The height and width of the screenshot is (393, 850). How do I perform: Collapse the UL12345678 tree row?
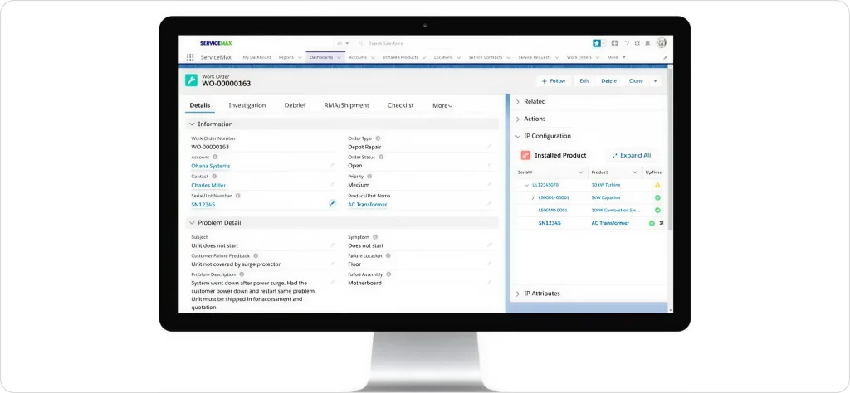tap(525, 185)
